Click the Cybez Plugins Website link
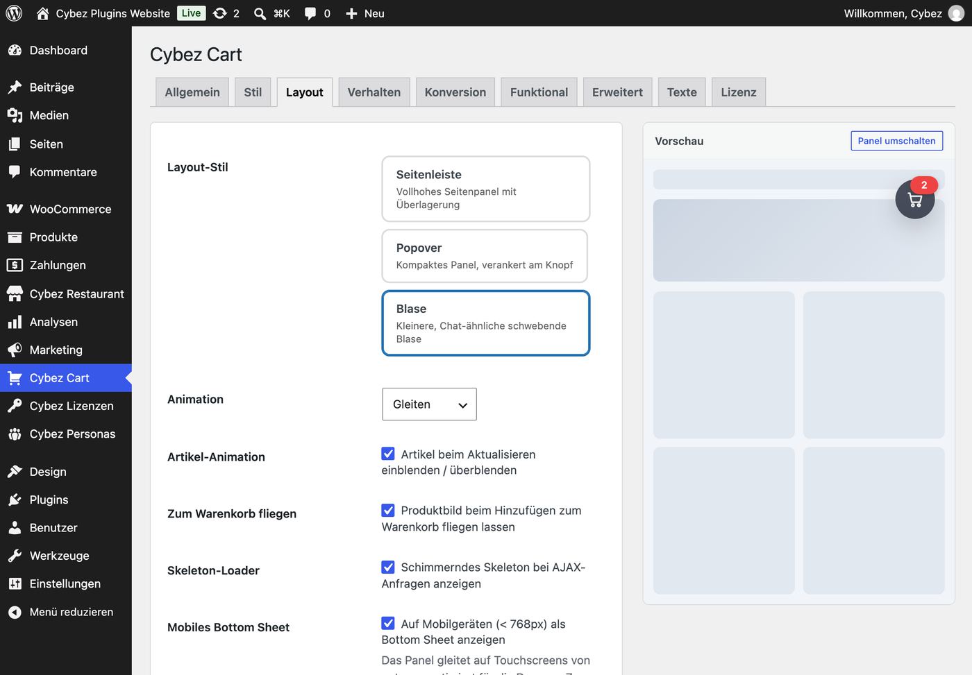Viewport: 972px width, 675px height. (113, 13)
